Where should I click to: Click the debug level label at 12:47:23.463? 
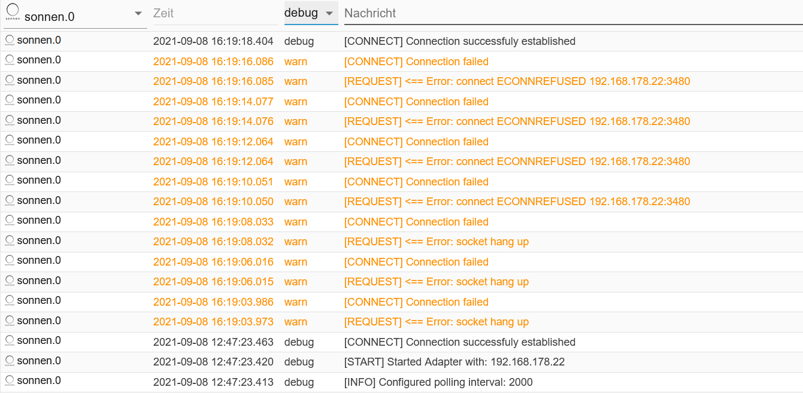(299, 342)
